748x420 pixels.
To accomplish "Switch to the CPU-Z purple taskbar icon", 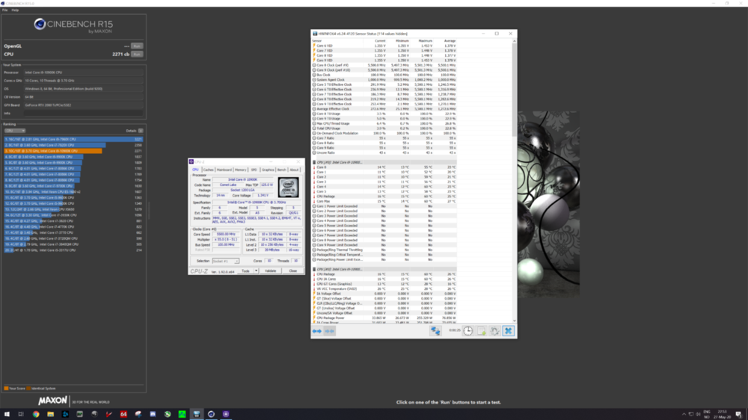I will 226,414.
